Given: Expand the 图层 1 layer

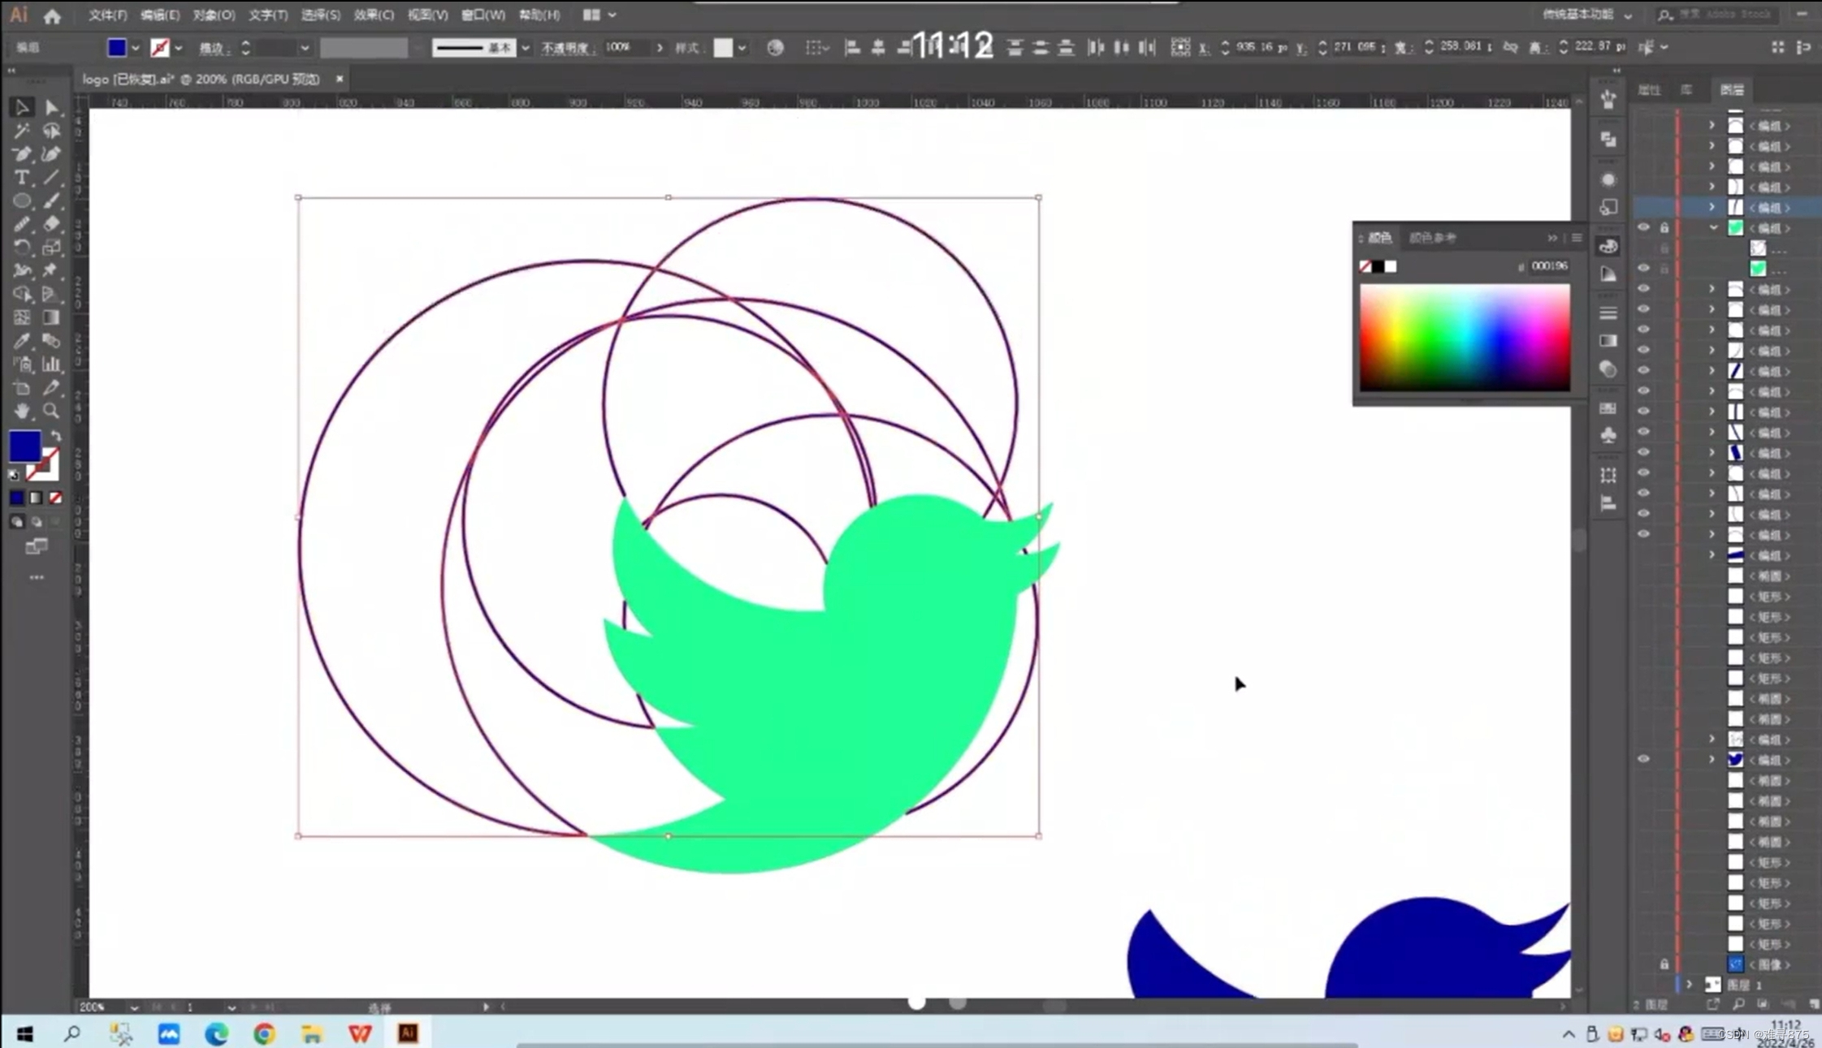Looking at the screenshot, I should [1690, 985].
